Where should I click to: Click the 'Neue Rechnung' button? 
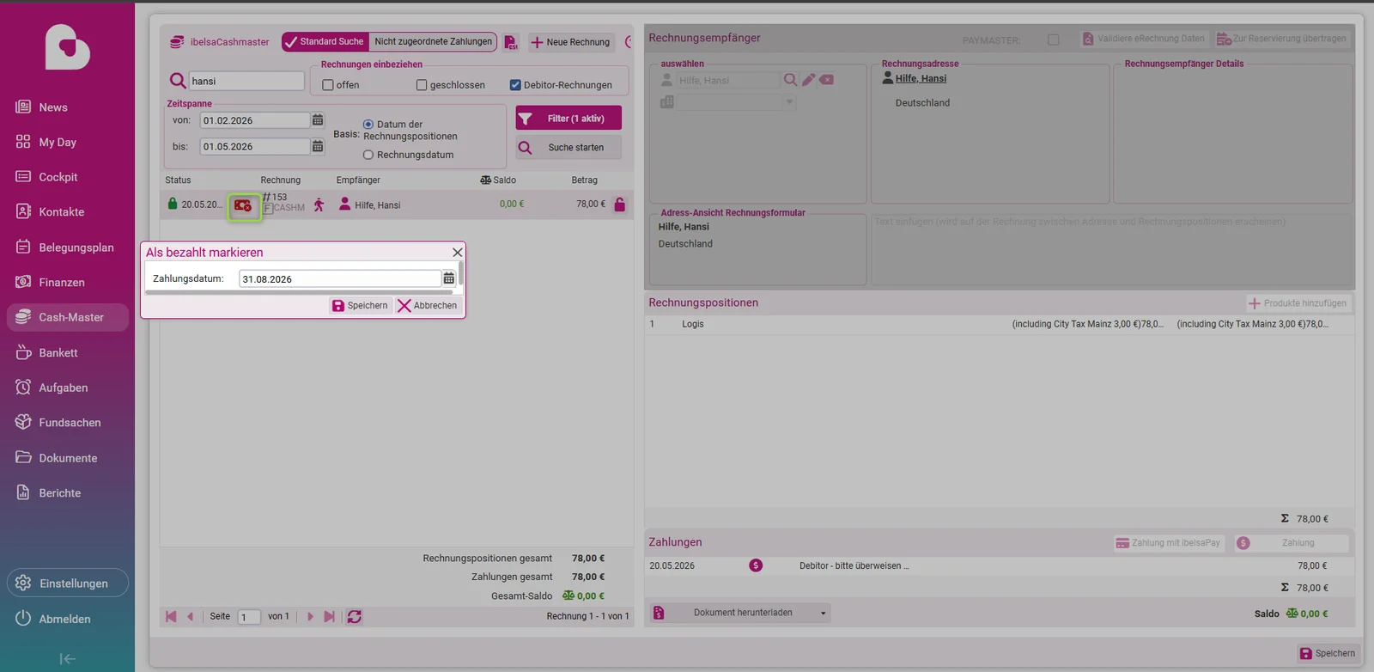pos(571,42)
